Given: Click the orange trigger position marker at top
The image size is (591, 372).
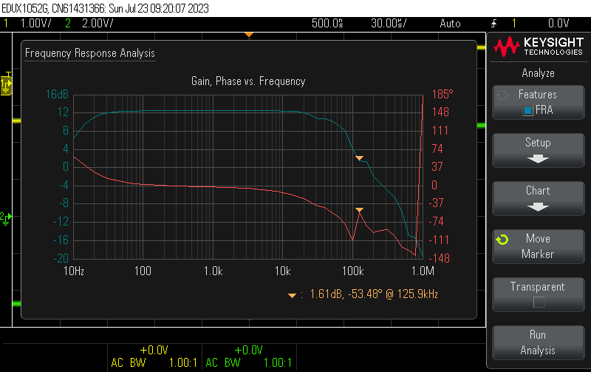Looking at the screenshot, I should click(x=249, y=35).
